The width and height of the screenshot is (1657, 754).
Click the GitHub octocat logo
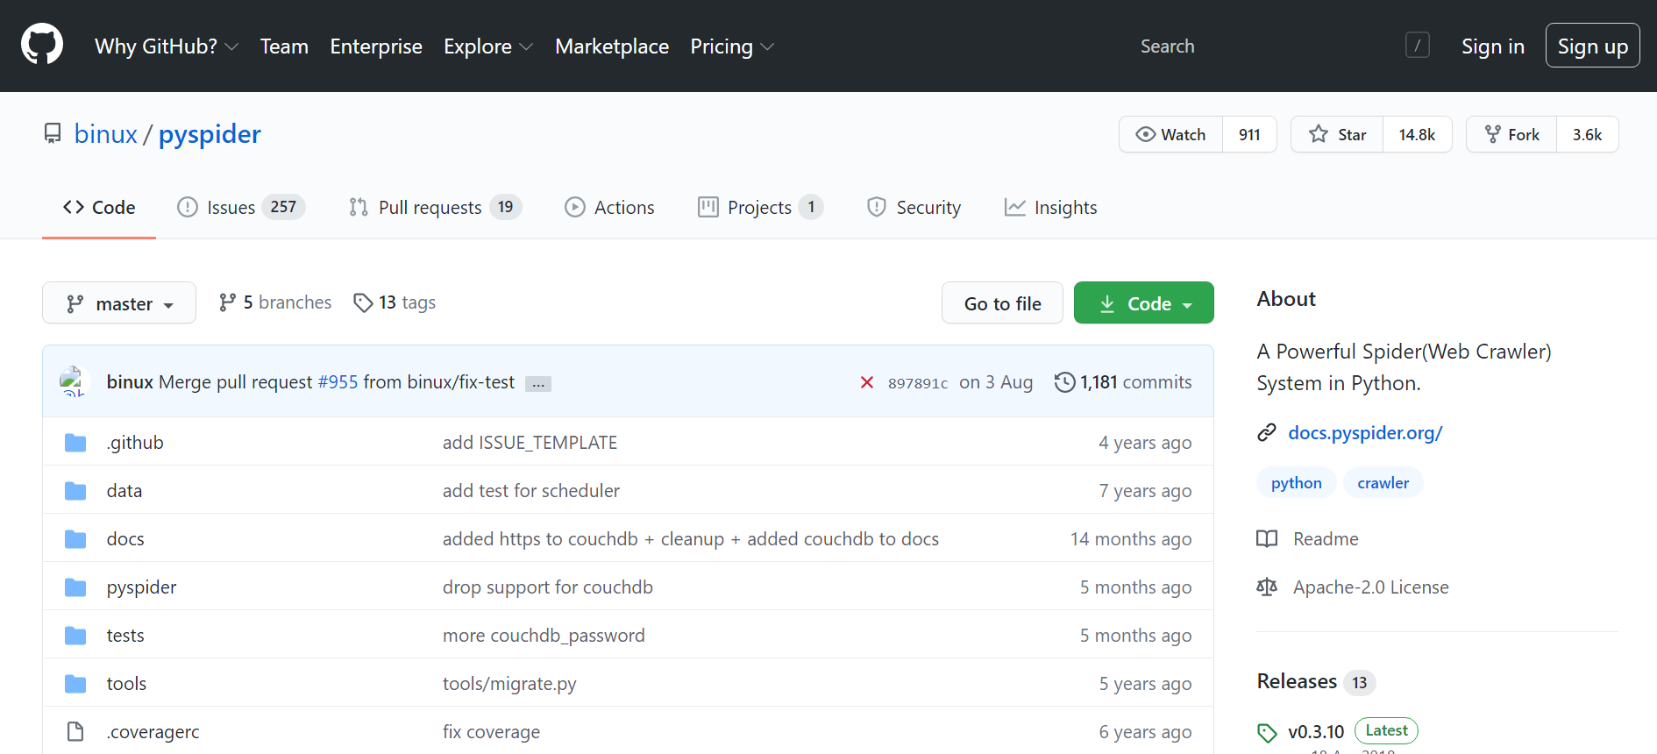tap(42, 45)
